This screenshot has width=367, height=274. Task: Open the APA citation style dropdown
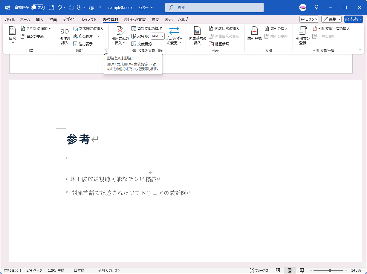[157, 36]
